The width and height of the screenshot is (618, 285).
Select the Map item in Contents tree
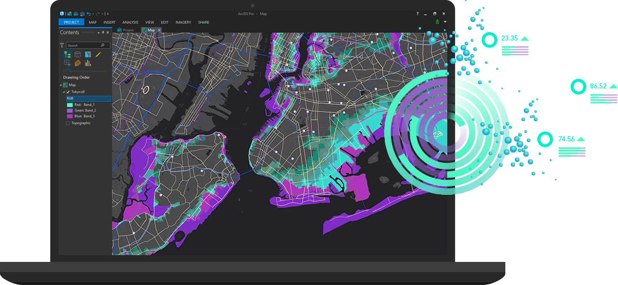tap(72, 84)
